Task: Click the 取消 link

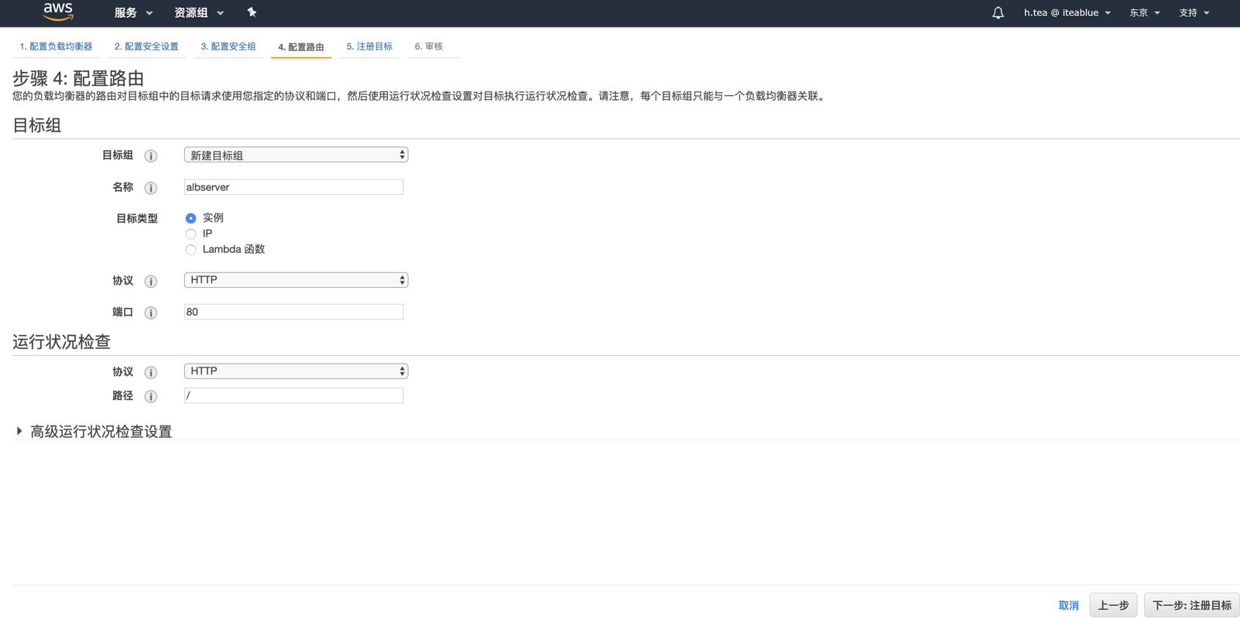Action: [x=1068, y=605]
